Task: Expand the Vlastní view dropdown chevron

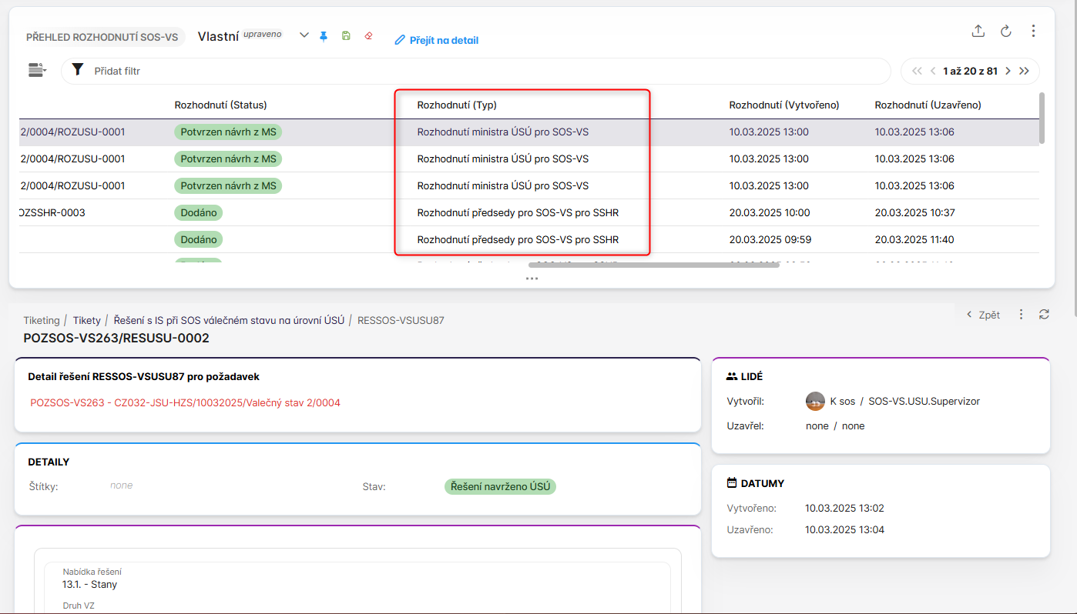Action: 304,36
